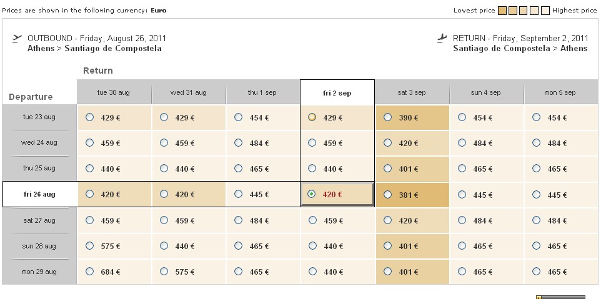Click the return landing airplane icon
Image resolution: width=601 pixels, height=299 pixels.
(x=442, y=39)
